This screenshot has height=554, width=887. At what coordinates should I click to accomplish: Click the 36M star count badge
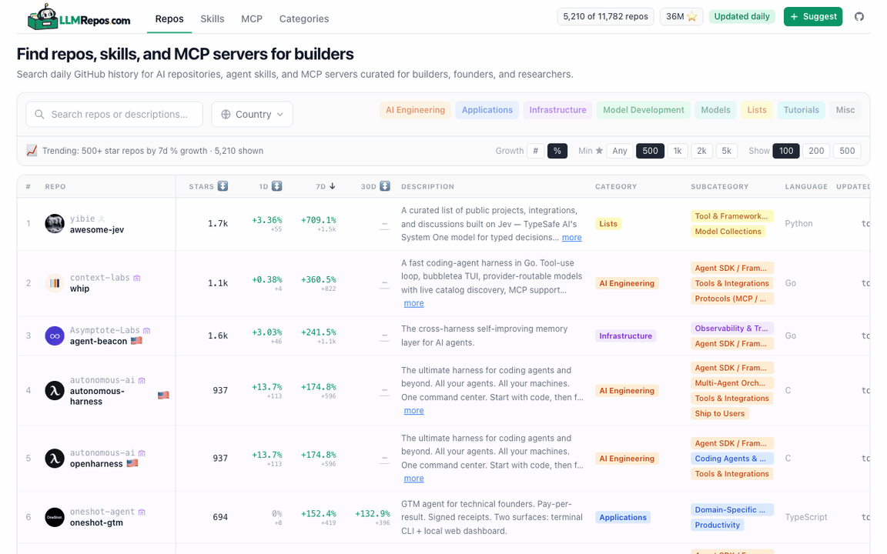[681, 16]
